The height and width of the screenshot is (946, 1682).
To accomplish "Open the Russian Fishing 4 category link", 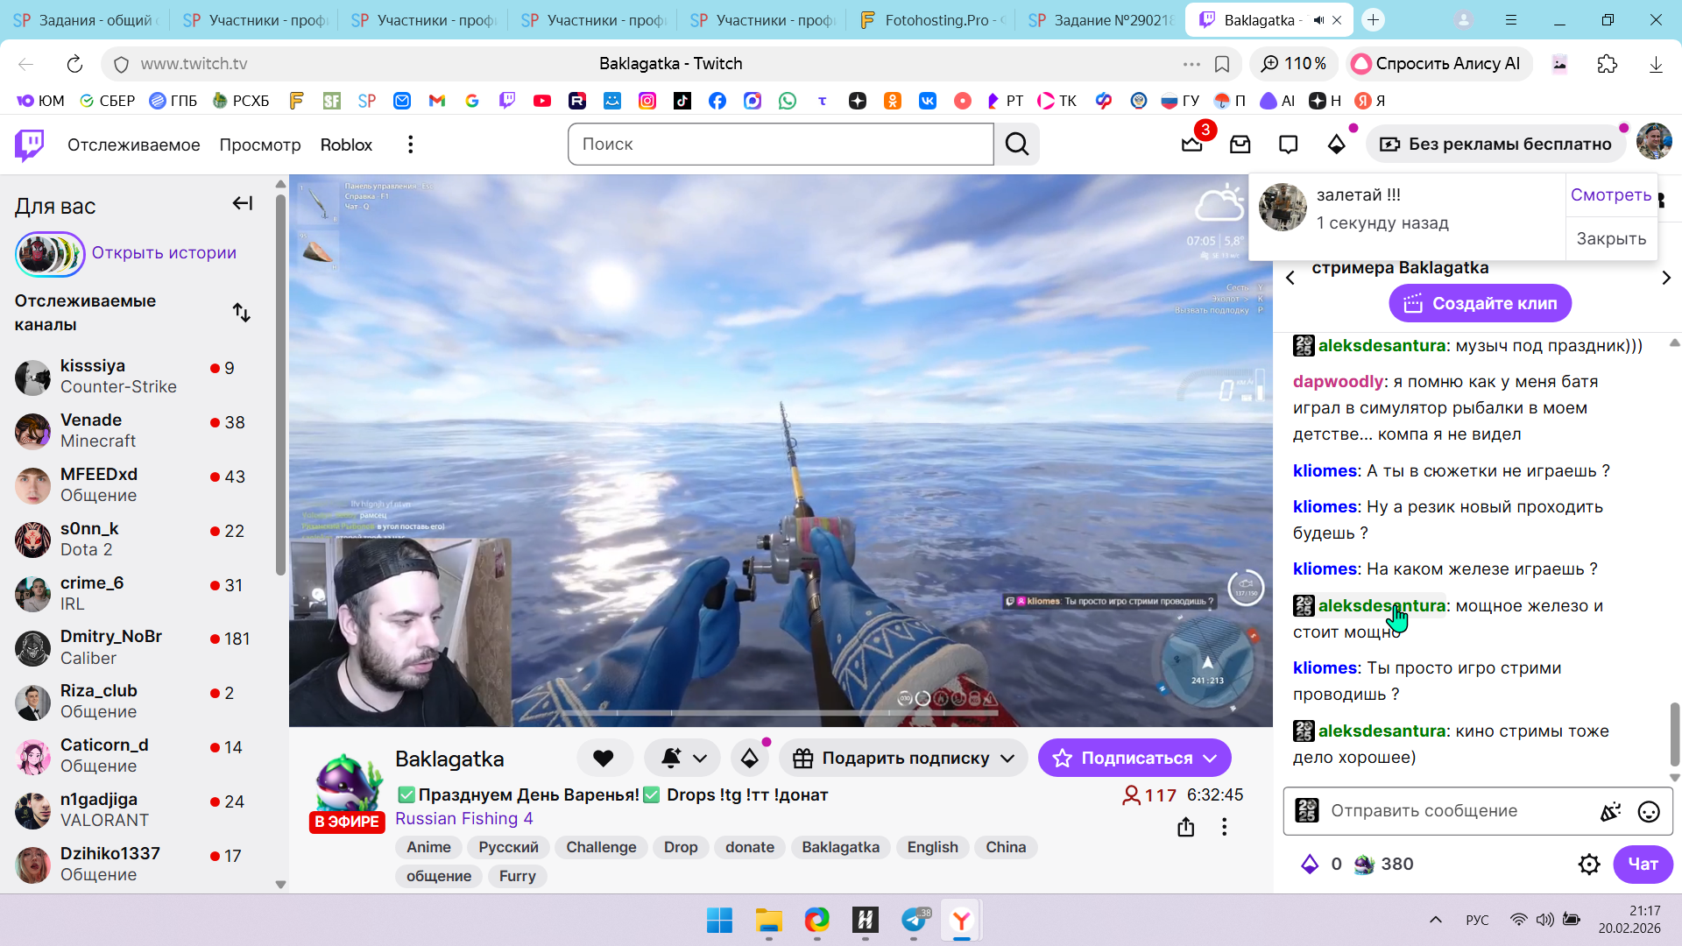I will click(463, 819).
